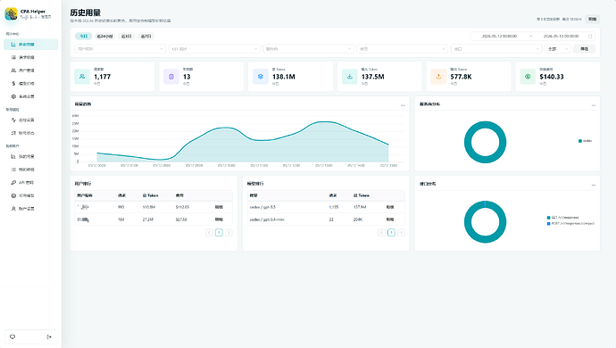Click previous page arrow in model ranking table
This screenshot has height=348, width=616.
pyautogui.click(x=381, y=233)
